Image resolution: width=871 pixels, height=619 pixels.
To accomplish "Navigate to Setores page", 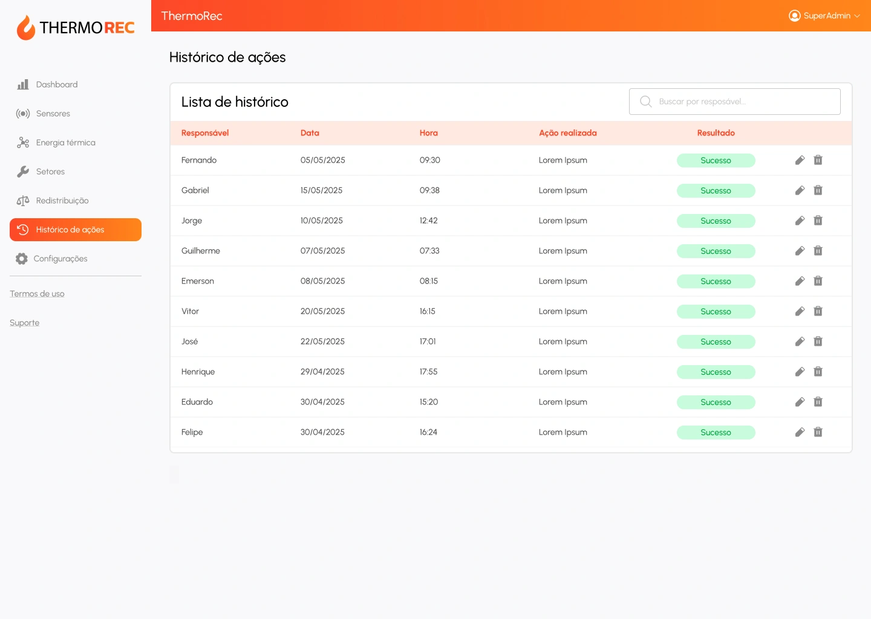I will pos(50,172).
